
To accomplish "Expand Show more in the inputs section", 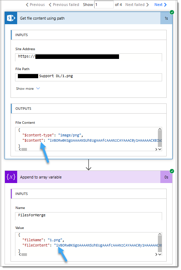I will coord(28,88).
